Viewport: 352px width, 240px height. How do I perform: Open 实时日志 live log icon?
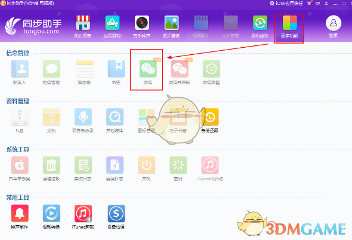[x=83, y=165]
